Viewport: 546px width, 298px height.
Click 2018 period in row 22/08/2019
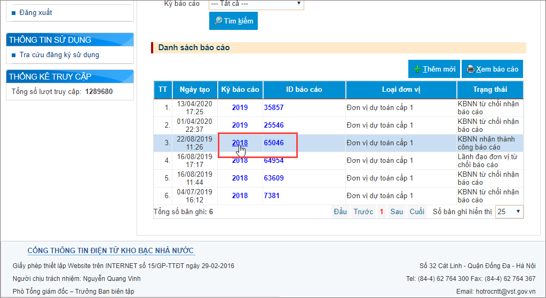point(240,143)
